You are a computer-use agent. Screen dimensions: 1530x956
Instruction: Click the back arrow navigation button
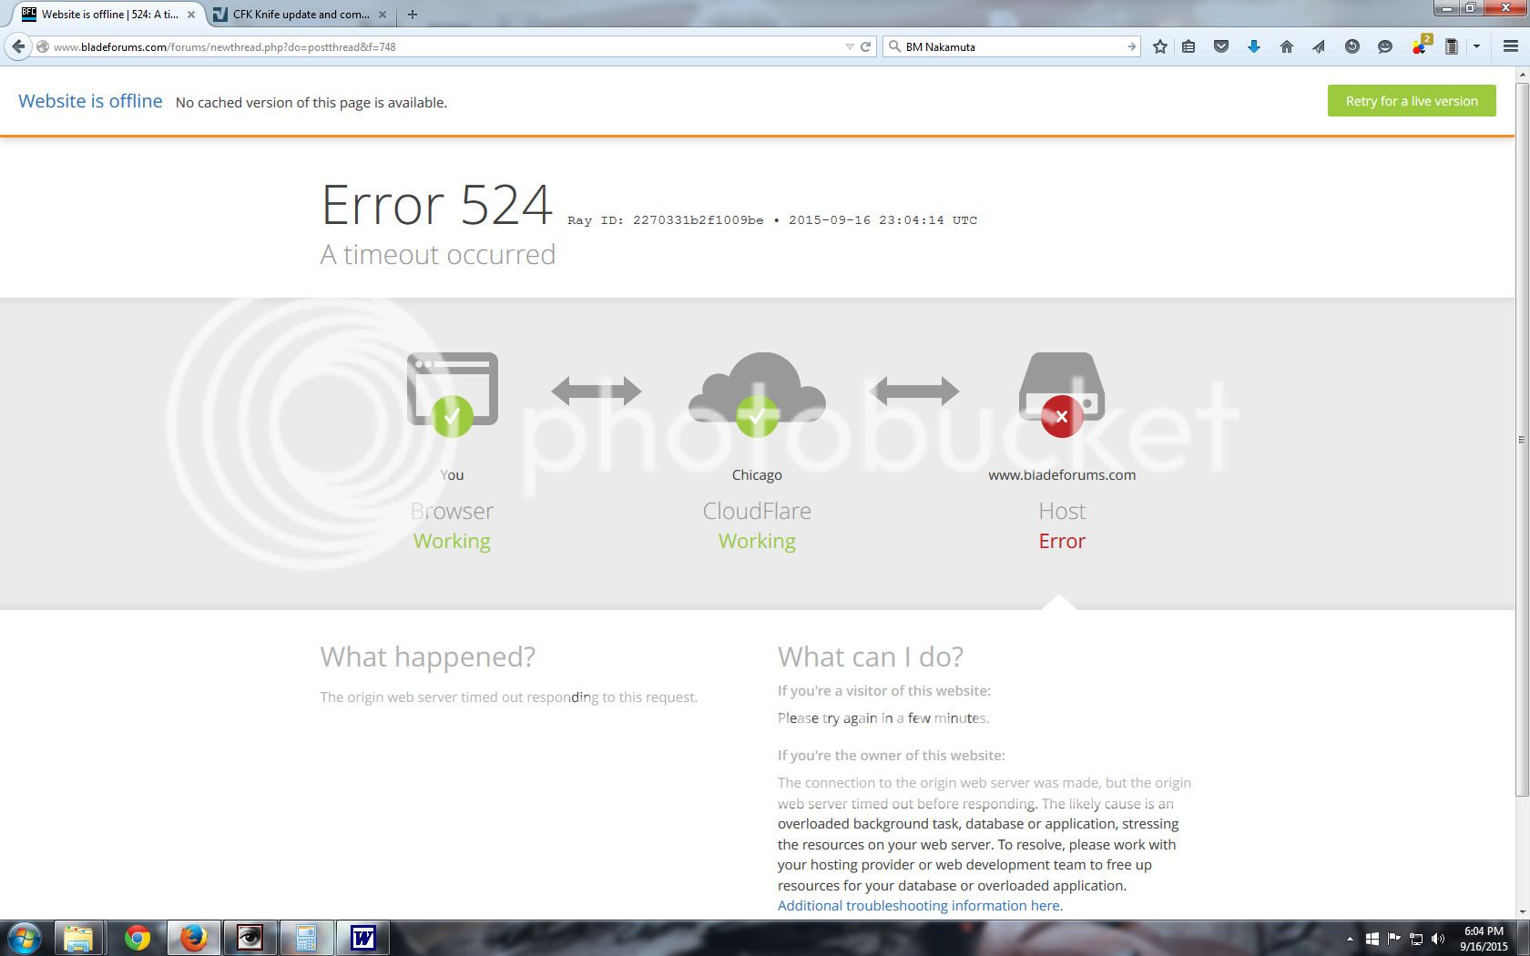coord(19,46)
